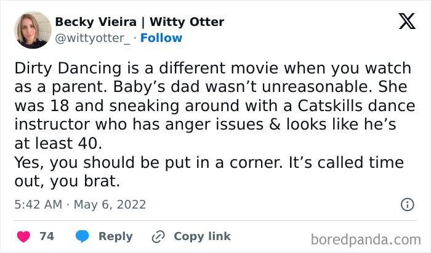Follow the Witty Otter account
This screenshot has width=431, height=253.
point(161,38)
